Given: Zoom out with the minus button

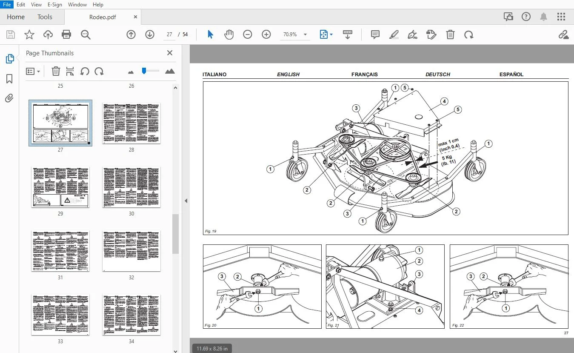Looking at the screenshot, I should point(248,34).
